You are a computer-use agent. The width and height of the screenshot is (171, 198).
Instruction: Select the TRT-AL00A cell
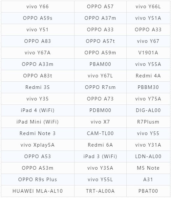(x=100, y=191)
